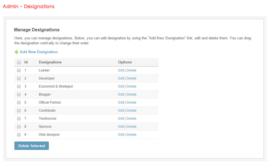This screenshot has height=164, width=269.
Task: Delete the Sponsor designation
Action: pyautogui.click(x=131, y=127)
